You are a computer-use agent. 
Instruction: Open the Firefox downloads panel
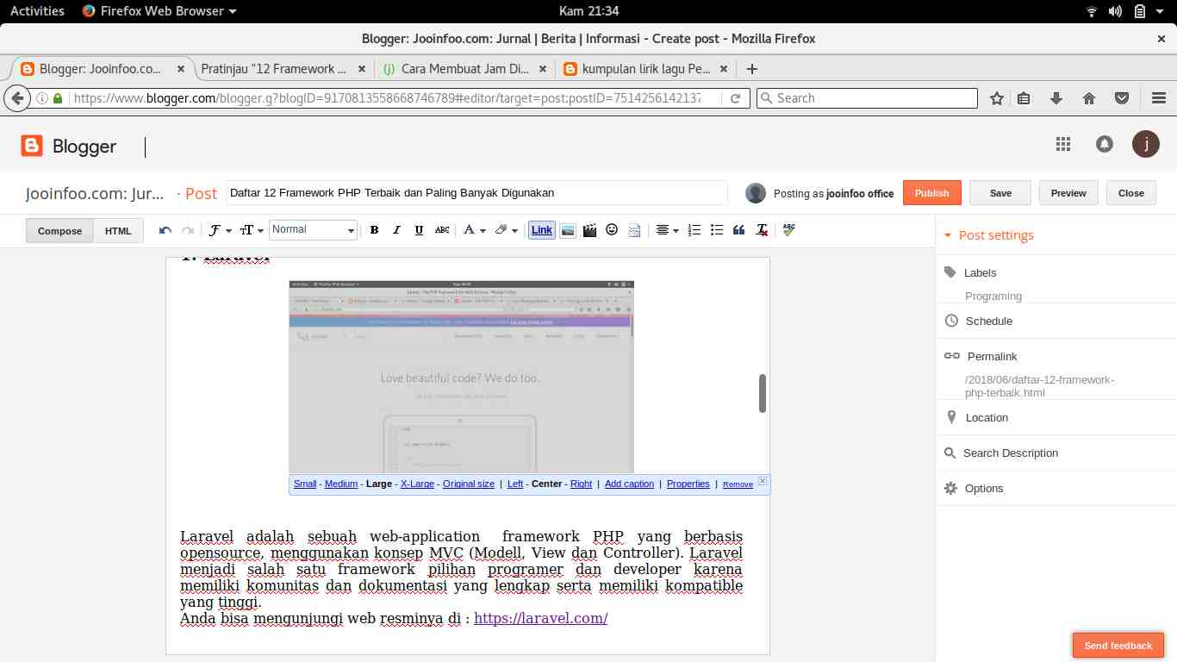pos(1057,98)
